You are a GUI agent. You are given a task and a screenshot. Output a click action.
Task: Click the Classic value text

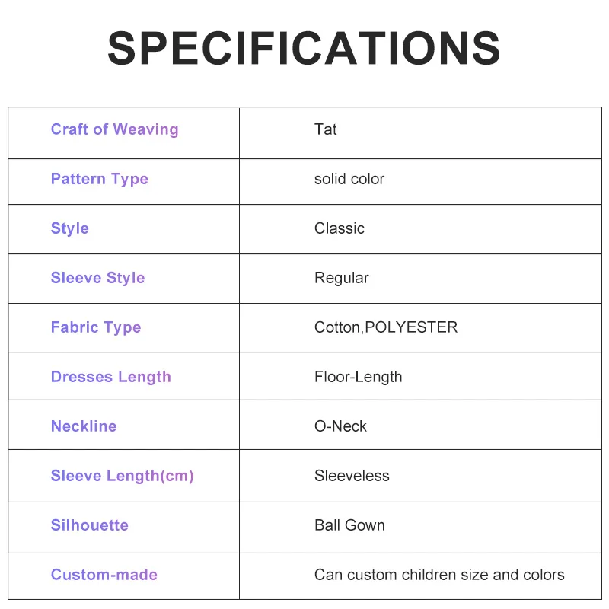pos(340,228)
